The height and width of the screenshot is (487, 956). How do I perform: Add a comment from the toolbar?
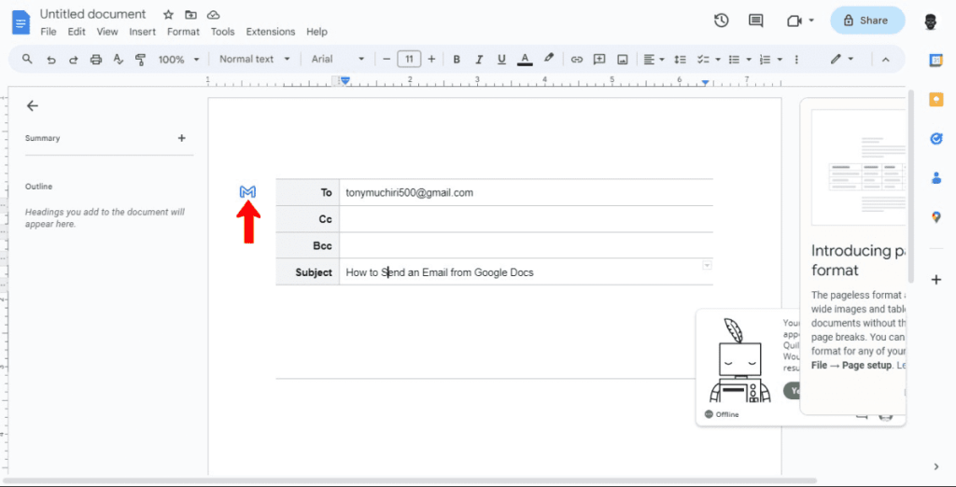pos(599,59)
